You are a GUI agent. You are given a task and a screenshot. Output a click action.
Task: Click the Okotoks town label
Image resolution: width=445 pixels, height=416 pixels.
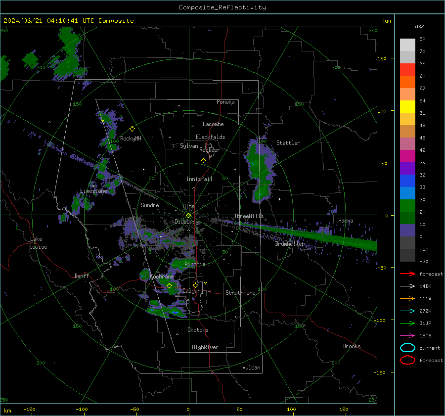pyautogui.click(x=198, y=330)
